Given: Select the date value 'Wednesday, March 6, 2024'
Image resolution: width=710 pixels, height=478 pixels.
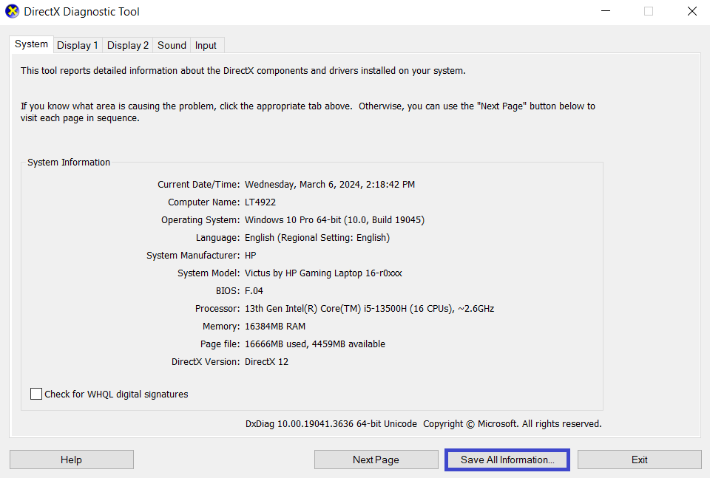Looking at the screenshot, I should click(x=303, y=185).
